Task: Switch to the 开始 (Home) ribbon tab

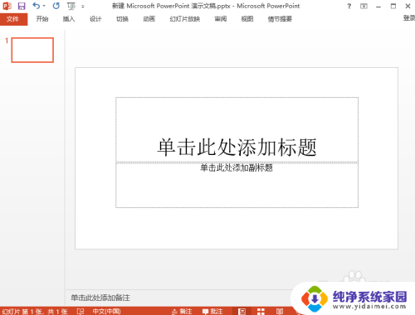Action: pyautogui.click(x=42, y=19)
